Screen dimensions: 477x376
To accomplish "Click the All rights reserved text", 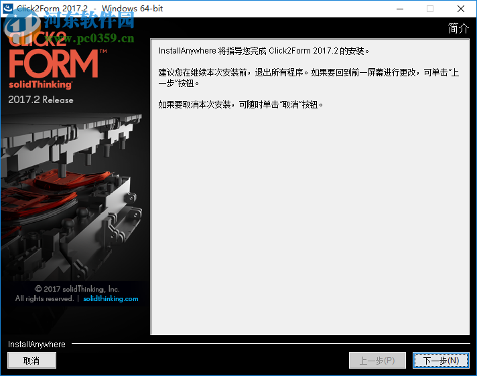I will tap(44, 298).
